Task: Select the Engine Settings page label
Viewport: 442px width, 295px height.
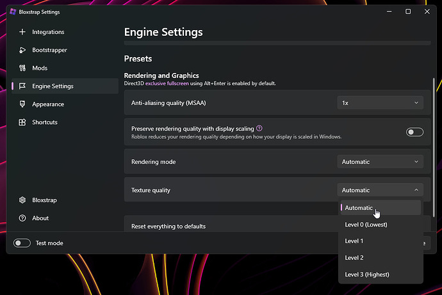Action: (x=53, y=86)
